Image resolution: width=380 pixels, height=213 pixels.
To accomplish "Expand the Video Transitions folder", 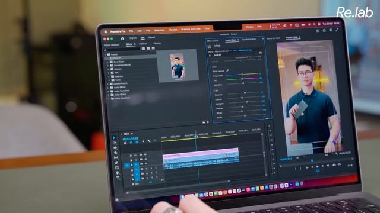I will point(109,99).
